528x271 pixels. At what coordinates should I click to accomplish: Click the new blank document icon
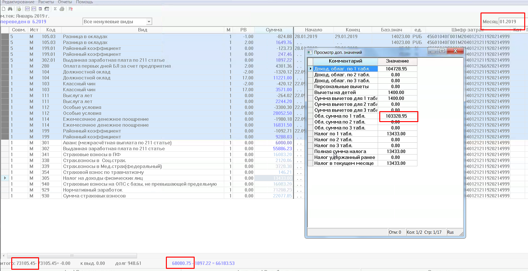[4, 9]
